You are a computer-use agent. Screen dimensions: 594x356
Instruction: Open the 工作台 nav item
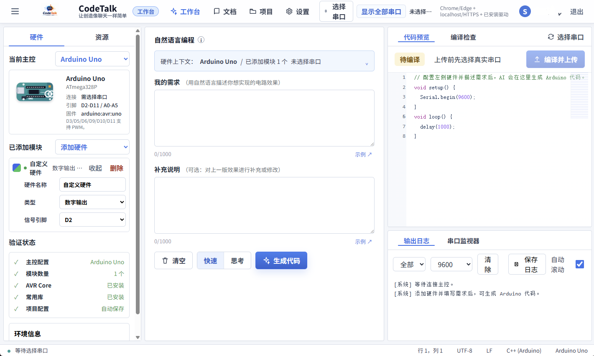(185, 12)
